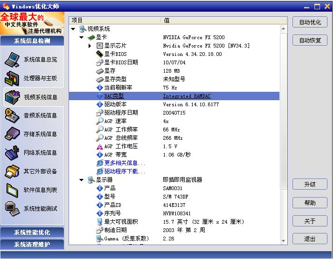
Task: Select the 产品 SAM0031 row
Action: point(174,188)
